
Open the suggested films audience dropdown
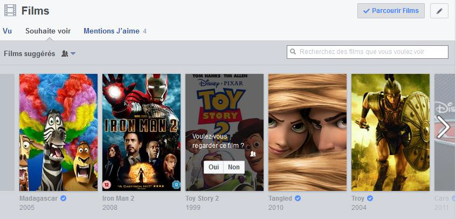pos(68,53)
